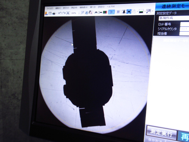Screen dimensions: 189x142
Task: Click the 担当者 input field
Action: tap(184, 33)
